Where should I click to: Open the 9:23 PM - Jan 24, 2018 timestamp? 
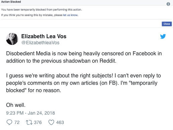31,113
